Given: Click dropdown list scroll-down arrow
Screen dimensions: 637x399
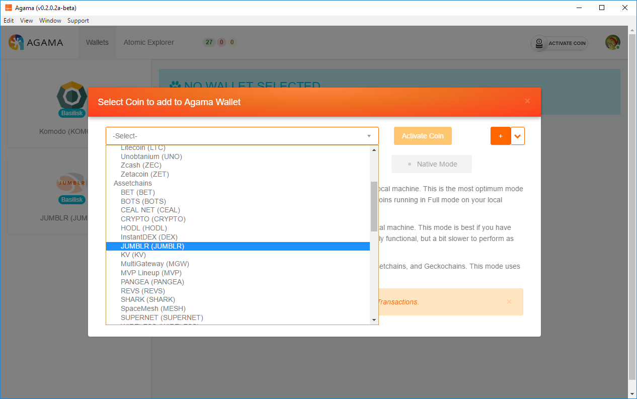Looking at the screenshot, I should click(374, 320).
